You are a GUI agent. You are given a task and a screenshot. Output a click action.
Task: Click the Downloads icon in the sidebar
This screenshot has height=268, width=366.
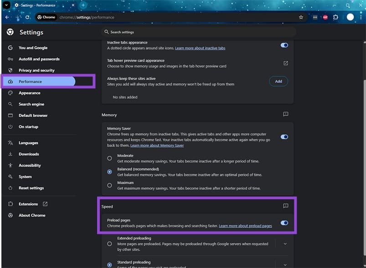tap(10, 154)
